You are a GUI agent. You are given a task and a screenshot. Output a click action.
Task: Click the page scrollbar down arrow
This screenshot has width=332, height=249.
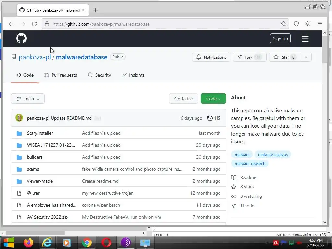coord(325,222)
